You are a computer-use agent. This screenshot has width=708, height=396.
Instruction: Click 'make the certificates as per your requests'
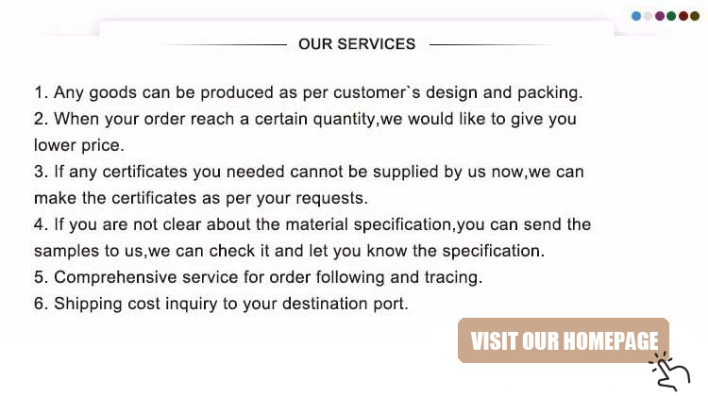199,199
